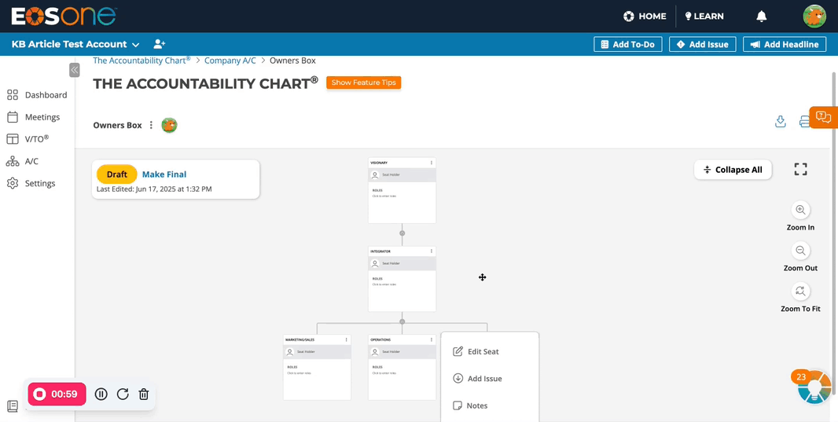Click the Integrator Seat Holder row
The width and height of the screenshot is (838, 422).
tap(402, 263)
